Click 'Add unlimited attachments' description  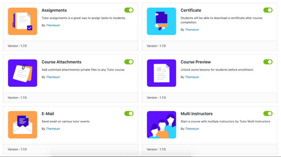83,70
